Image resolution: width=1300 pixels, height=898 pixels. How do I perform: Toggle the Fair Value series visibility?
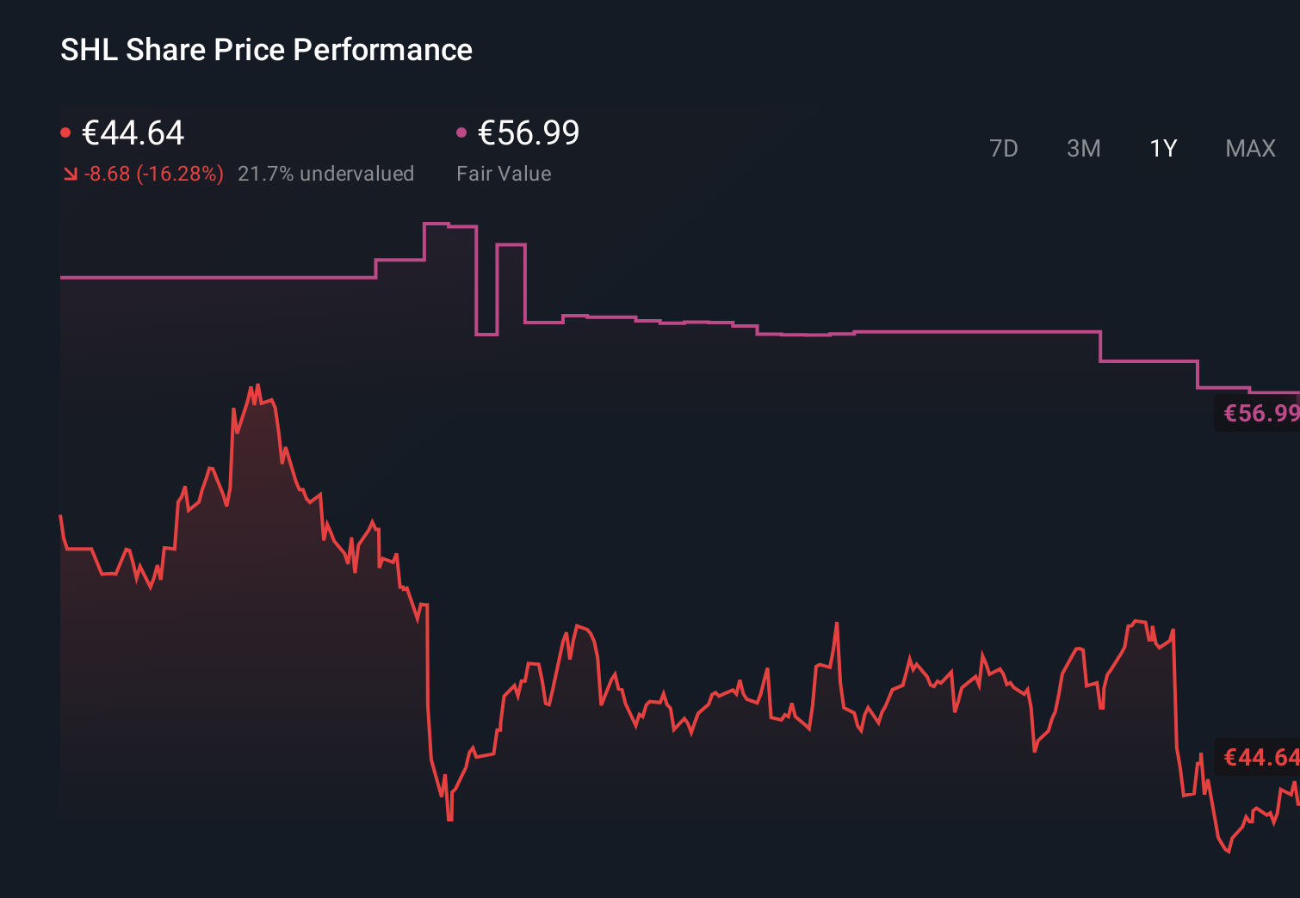463,131
